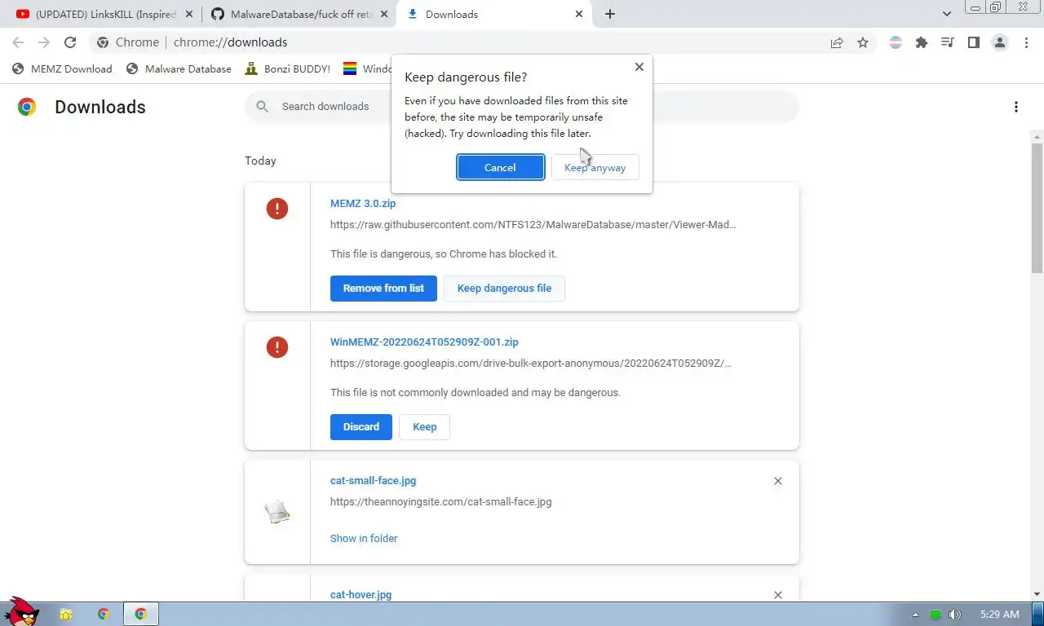The image size is (1044, 626).
Task: Close the Keep dangerous file dialog
Action: coord(639,67)
